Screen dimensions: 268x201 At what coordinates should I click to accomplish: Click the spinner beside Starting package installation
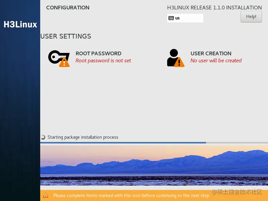pos(43,137)
